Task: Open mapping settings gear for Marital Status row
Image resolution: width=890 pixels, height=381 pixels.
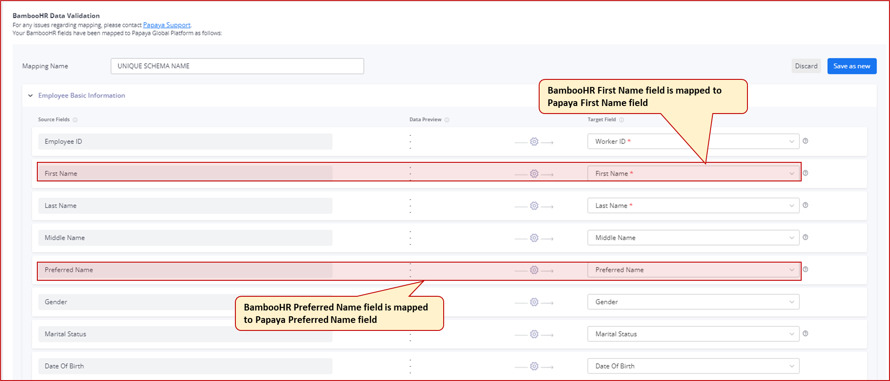Action: coord(534,334)
